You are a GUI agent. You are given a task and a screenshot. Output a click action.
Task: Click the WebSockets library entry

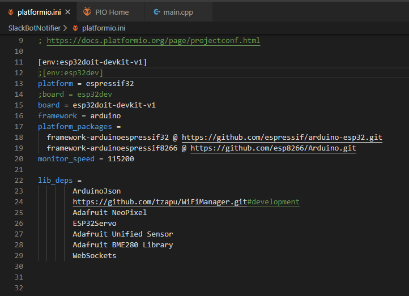pos(95,256)
